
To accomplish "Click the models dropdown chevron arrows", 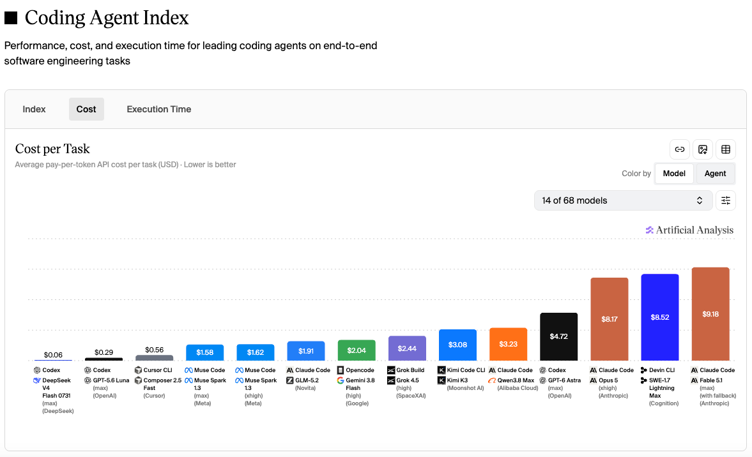I will tap(699, 200).
